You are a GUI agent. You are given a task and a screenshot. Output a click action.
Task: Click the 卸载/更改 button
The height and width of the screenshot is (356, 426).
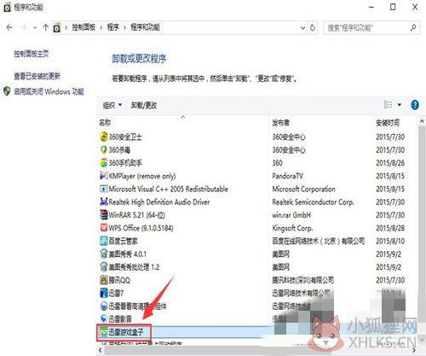click(x=144, y=105)
